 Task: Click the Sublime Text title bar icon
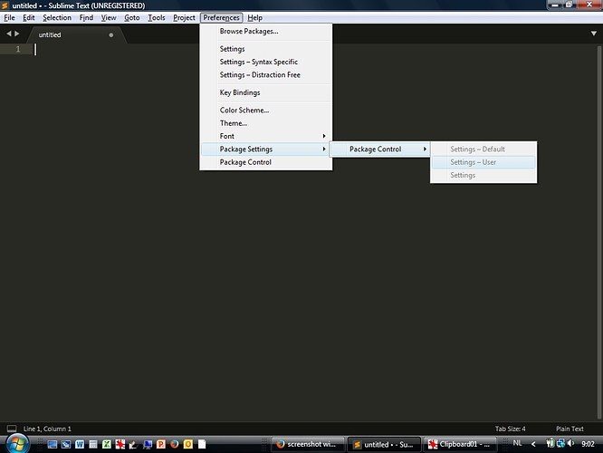click(x=5, y=5)
